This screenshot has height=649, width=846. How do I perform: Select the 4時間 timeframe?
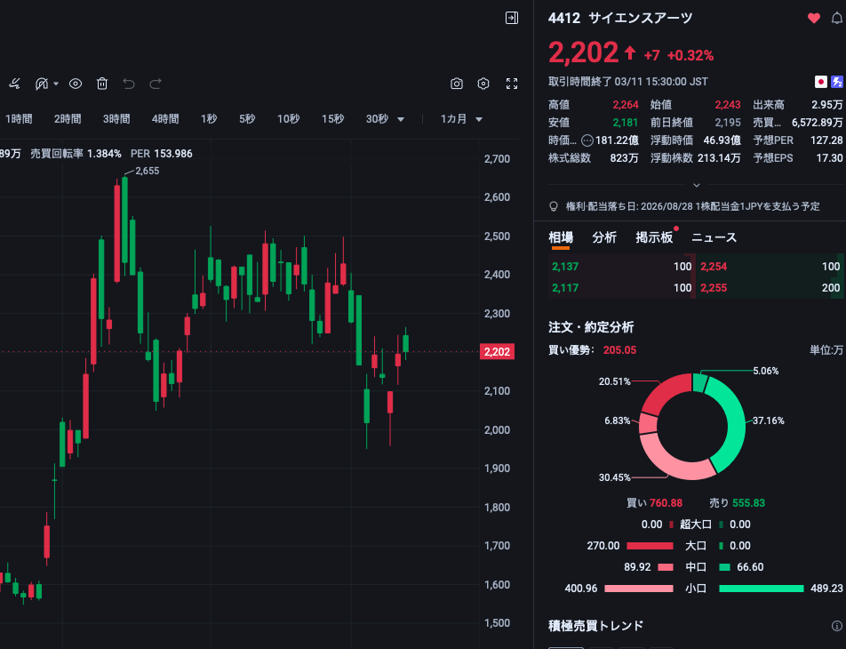pyautogui.click(x=165, y=119)
